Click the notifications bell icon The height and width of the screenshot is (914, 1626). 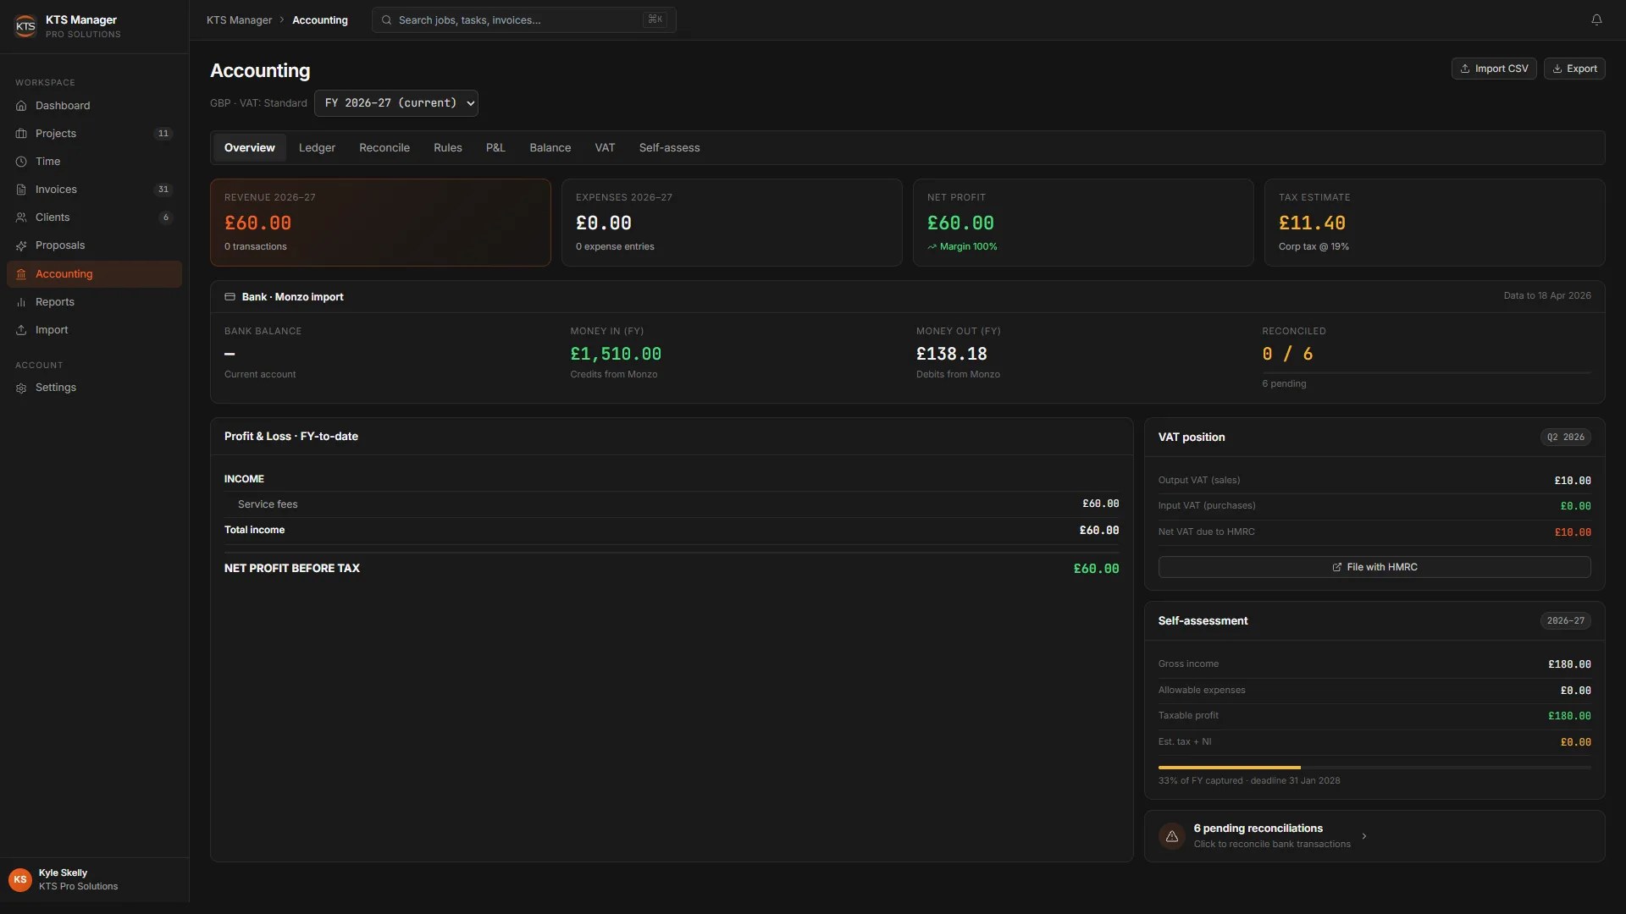[1596, 19]
